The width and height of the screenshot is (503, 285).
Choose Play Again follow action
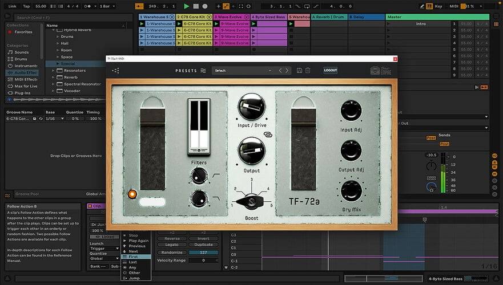coord(136,241)
